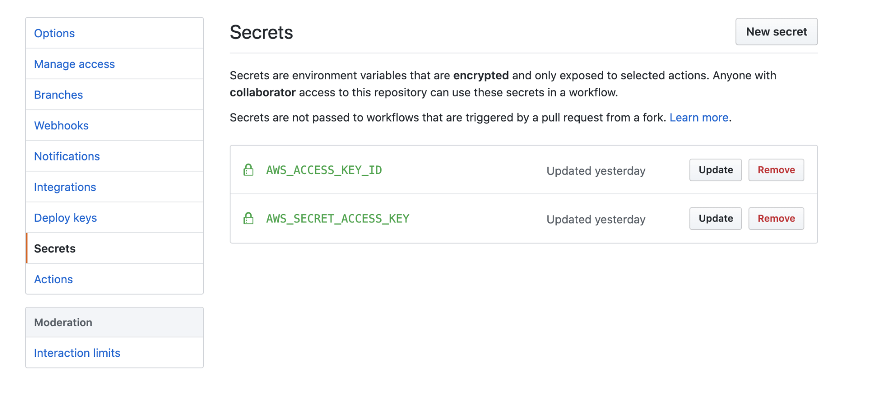
Task: Click the Moderation section header
Action: 63,322
